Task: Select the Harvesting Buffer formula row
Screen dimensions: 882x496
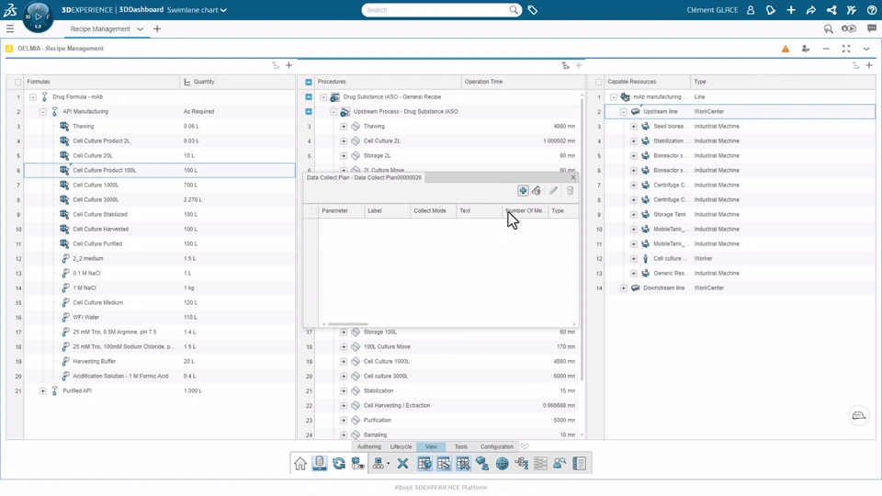Action: coord(159,362)
